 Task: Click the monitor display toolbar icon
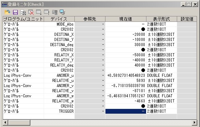[62, 12]
